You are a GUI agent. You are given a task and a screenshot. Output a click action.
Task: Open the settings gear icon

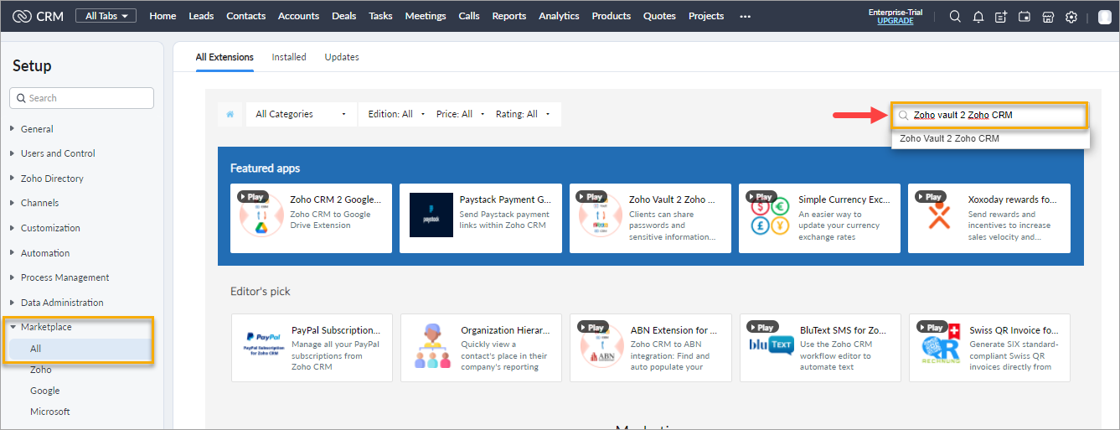pyautogui.click(x=1071, y=17)
